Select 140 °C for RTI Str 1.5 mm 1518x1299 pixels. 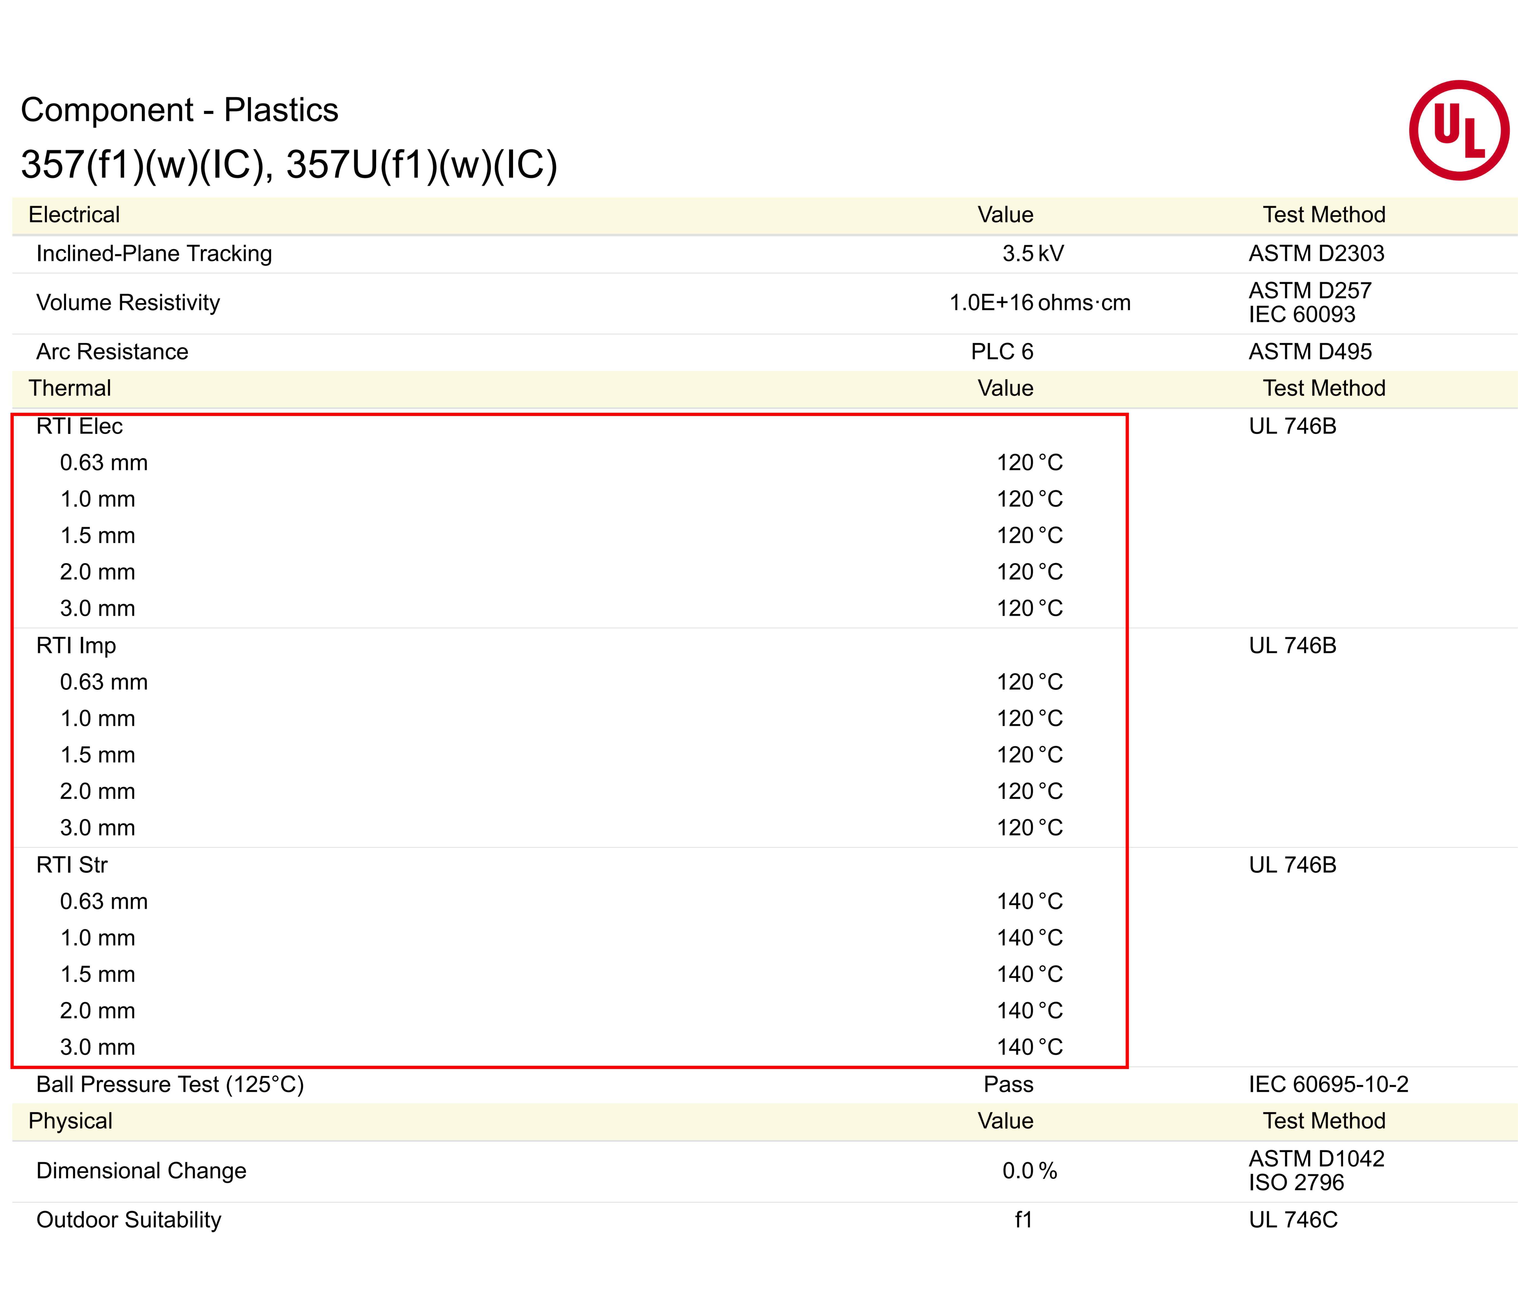(1029, 975)
